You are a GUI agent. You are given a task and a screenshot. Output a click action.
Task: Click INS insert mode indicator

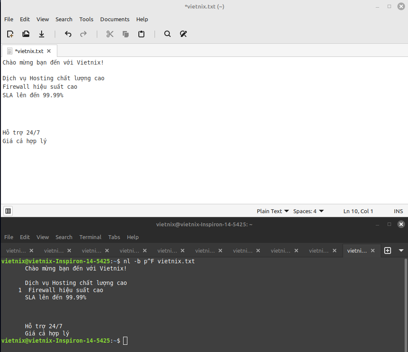pos(398,211)
